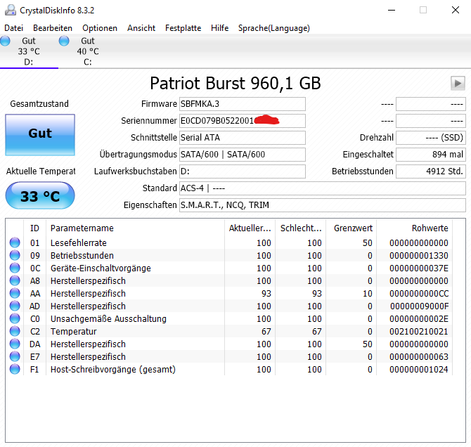The image size is (471, 447).
Task: Click raw value 000000001024
Action: click(419, 369)
